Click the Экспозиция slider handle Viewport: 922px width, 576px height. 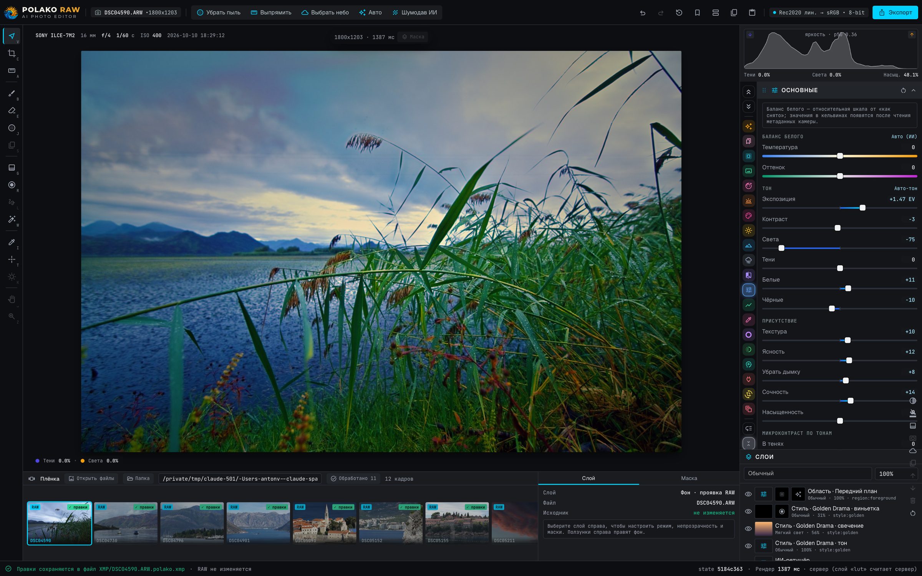pyautogui.click(x=862, y=208)
